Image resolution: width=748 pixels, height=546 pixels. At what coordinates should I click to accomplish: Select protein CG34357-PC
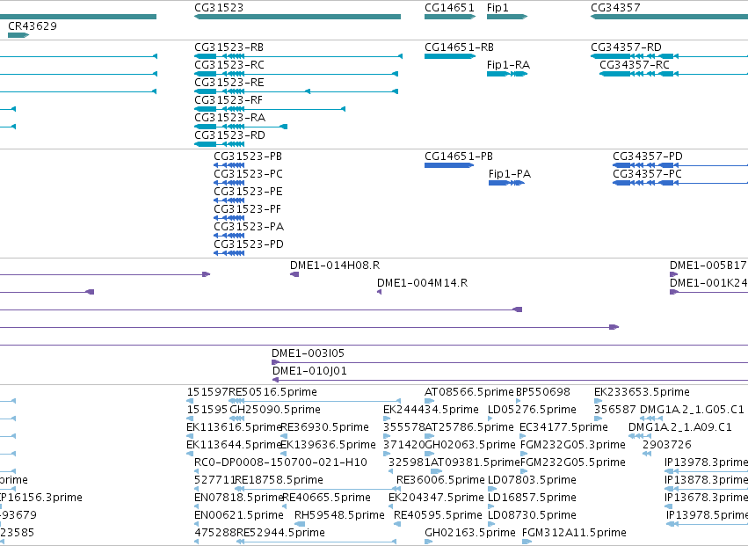[x=647, y=174]
